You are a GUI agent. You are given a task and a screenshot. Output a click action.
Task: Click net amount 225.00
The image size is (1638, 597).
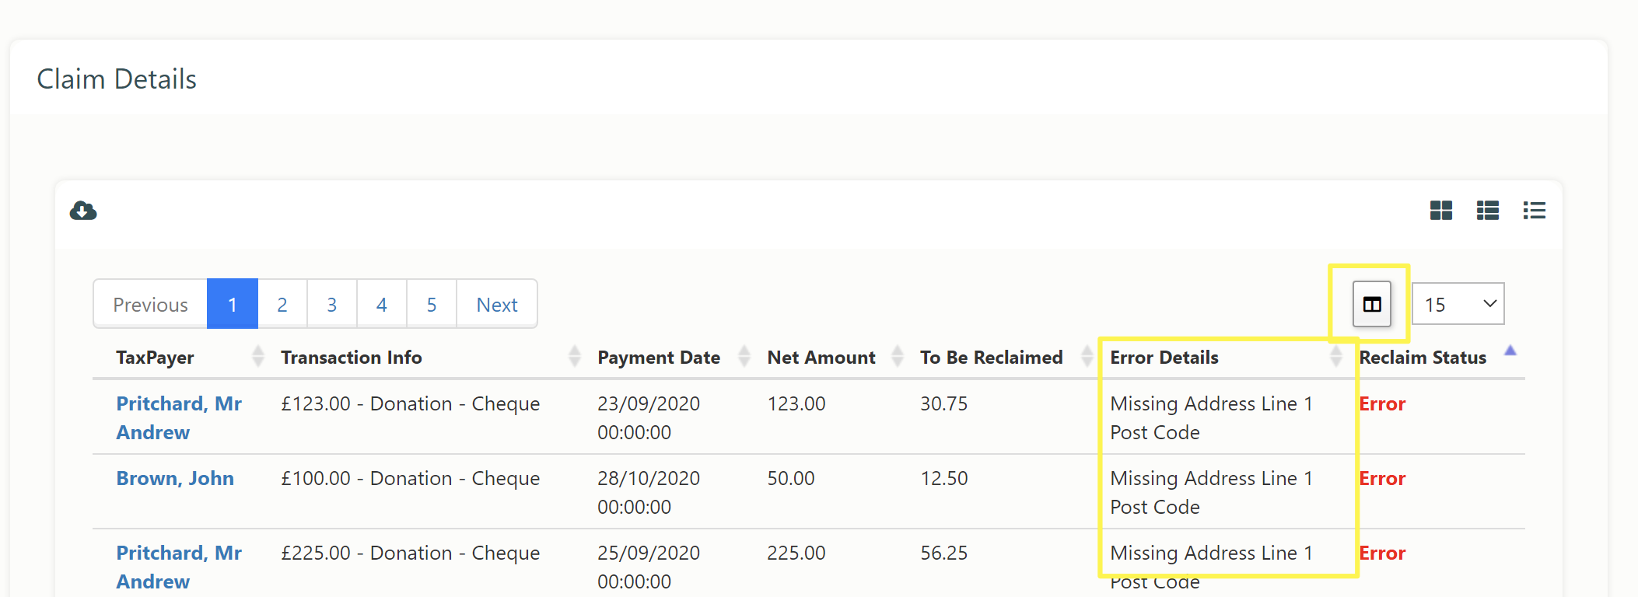point(796,553)
